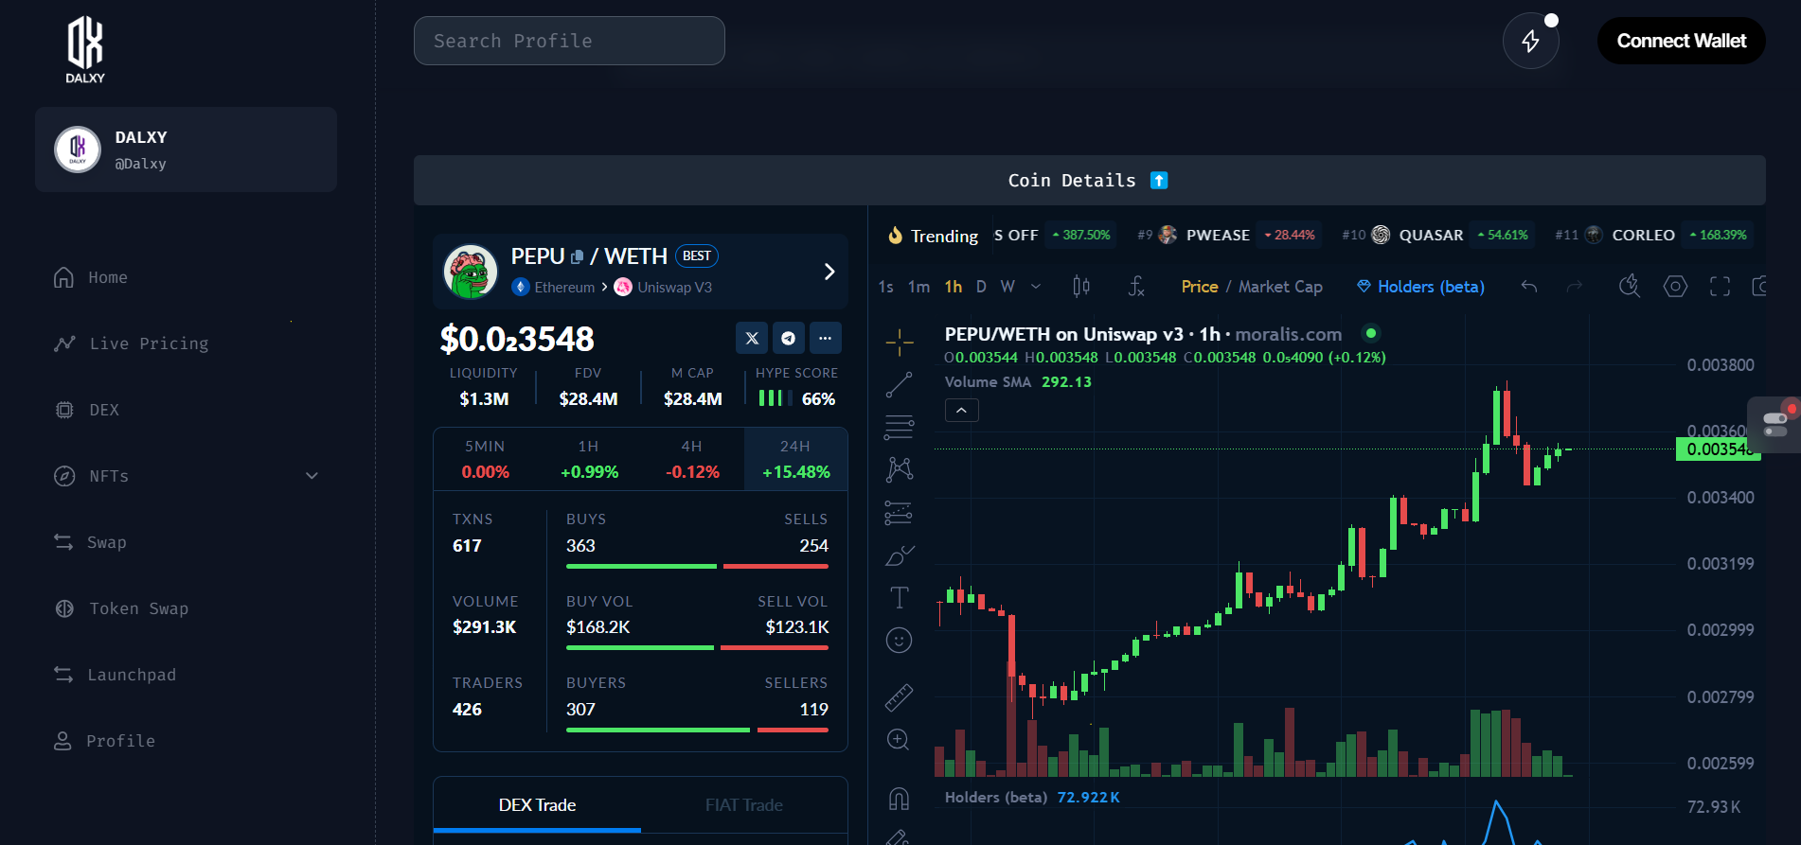Screen dimensions: 1801x845
Task: Click the Connect Wallet button
Action: tap(1681, 41)
